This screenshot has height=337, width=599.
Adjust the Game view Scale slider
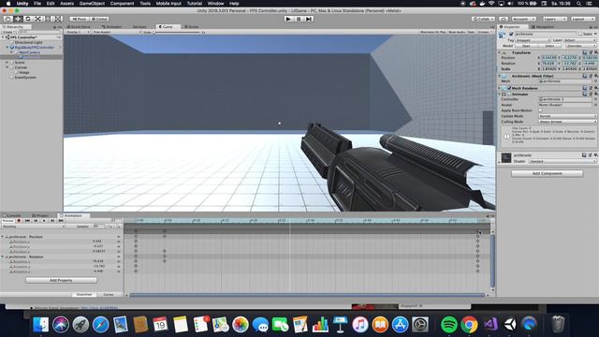[177, 32]
